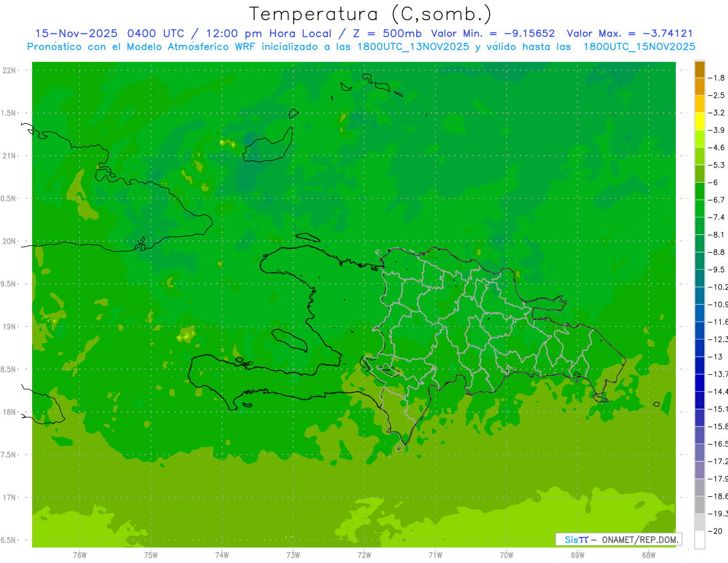Click the '75W' longitude label
The width and height of the screenshot is (728, 563).
(151, 555)
